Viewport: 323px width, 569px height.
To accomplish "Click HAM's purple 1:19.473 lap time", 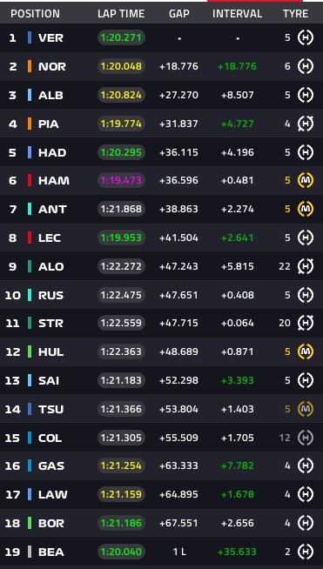I will click(x=121, y=180).
